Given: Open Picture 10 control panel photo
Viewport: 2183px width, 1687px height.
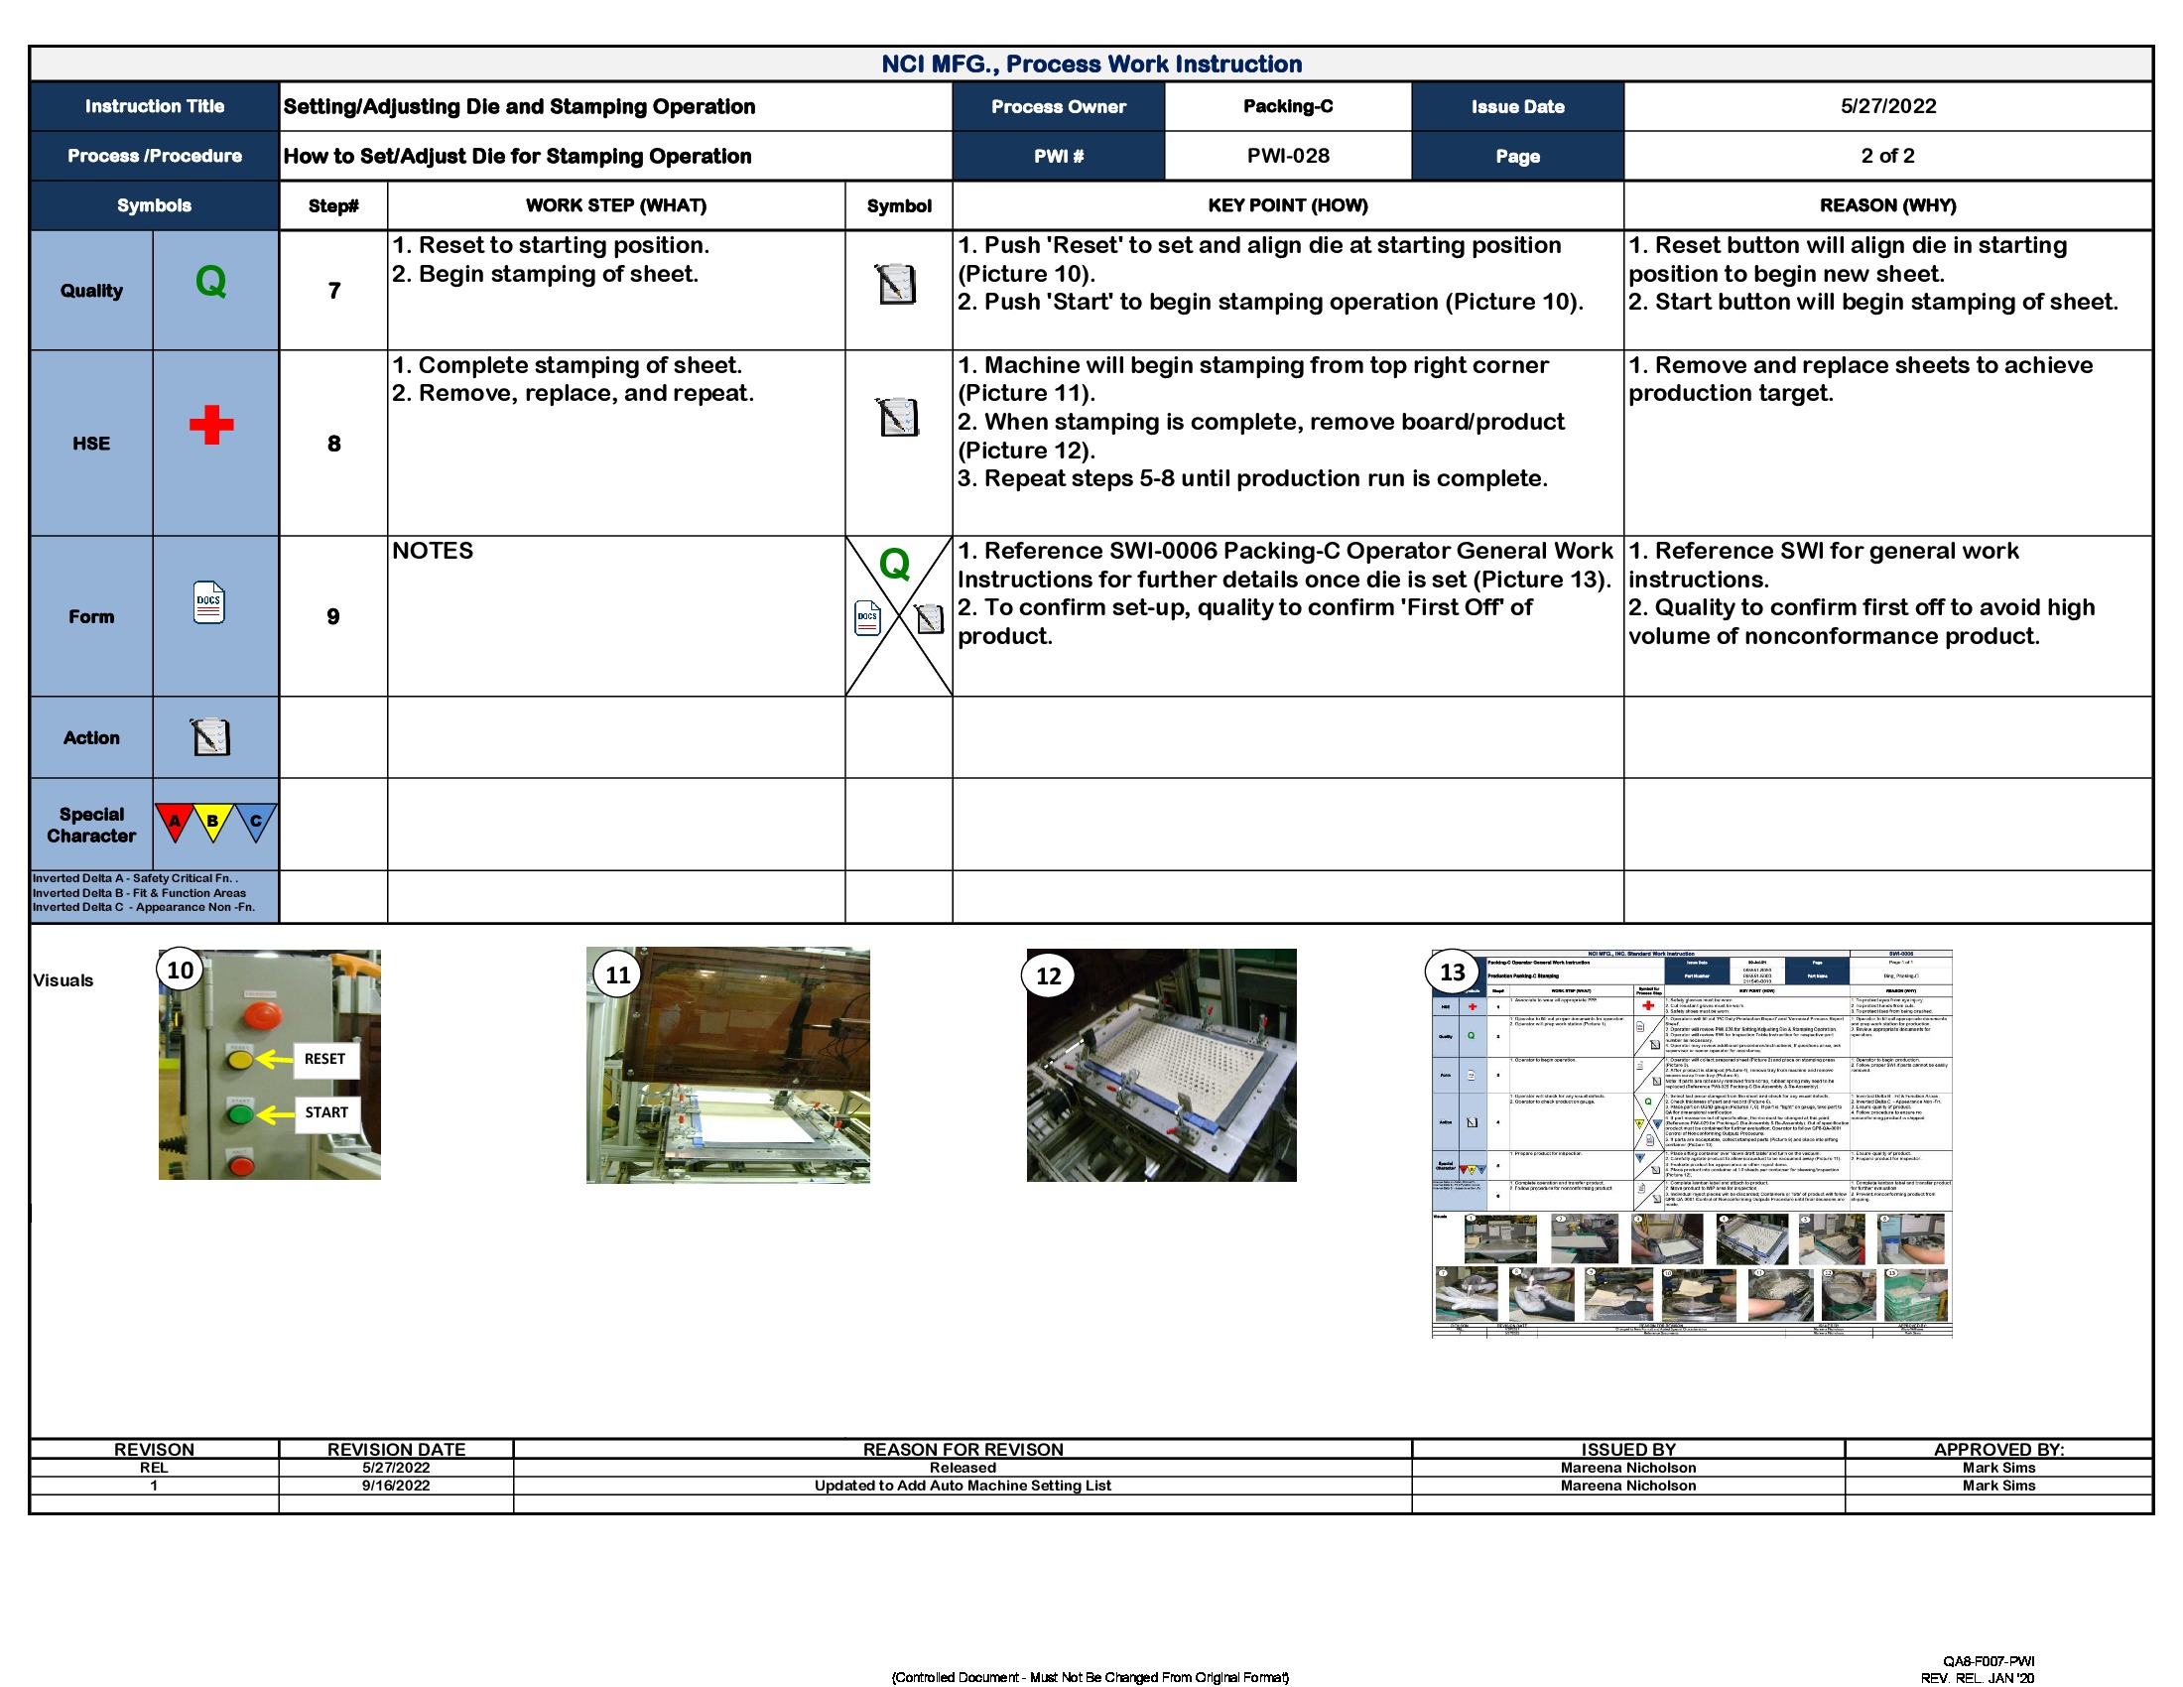Looking at the screenshot, I should tap(270, 1060).
